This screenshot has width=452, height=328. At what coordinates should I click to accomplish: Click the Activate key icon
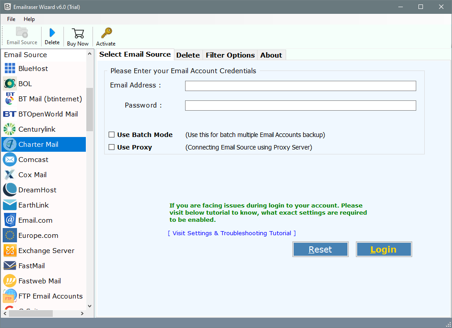click(106, 33)
